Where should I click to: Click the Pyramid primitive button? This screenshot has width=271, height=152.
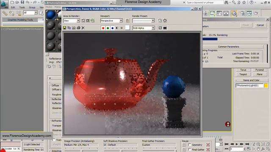click(x=260, y=70)
